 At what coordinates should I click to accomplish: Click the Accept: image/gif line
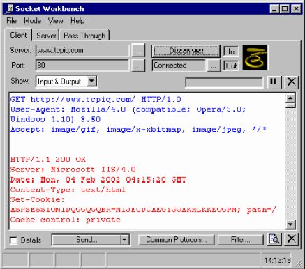coord(138,130)
